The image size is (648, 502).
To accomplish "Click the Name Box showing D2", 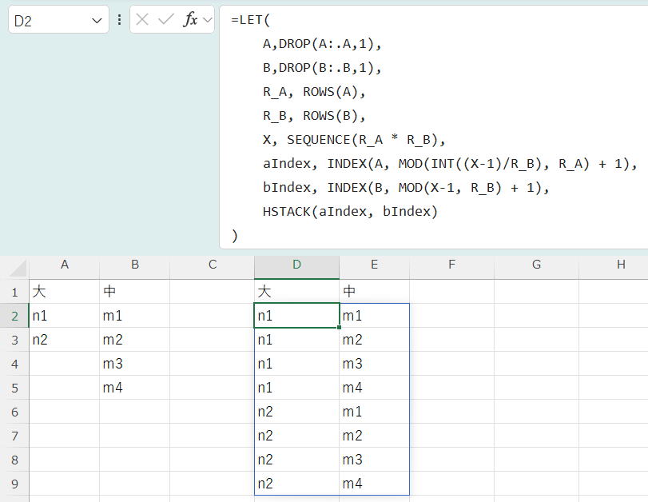I will point(48,21).
